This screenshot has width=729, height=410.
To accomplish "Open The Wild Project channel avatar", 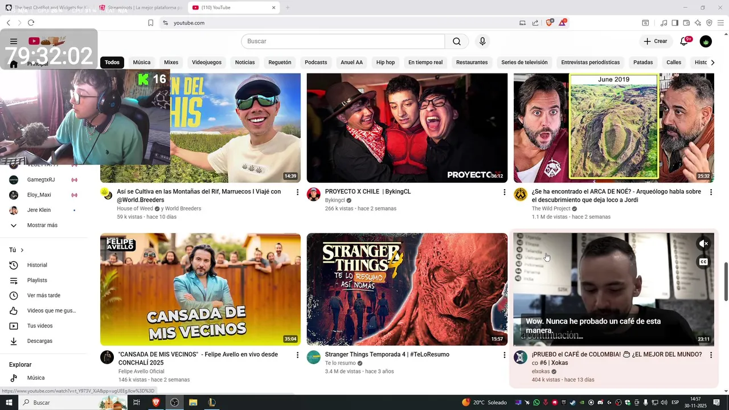I will (x=521, y=194).
